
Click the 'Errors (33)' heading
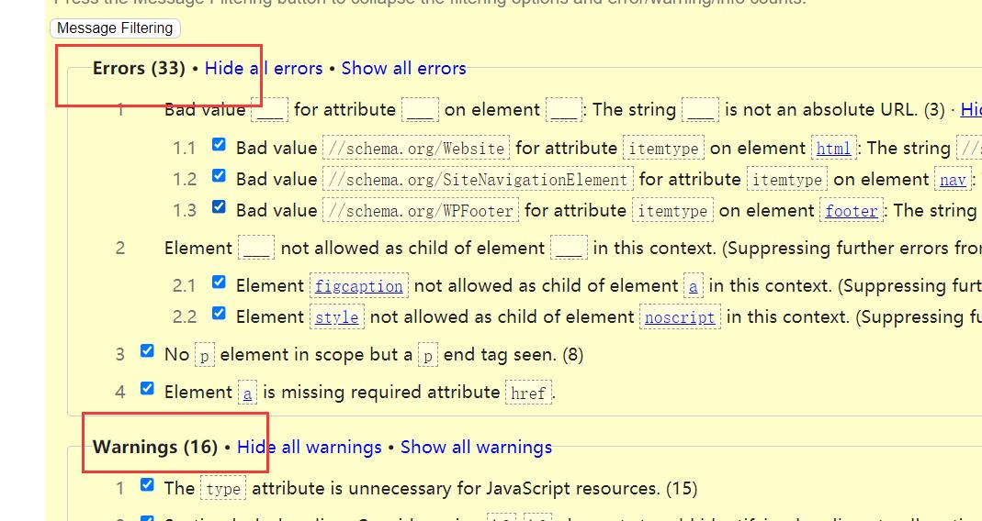[139, 68]
